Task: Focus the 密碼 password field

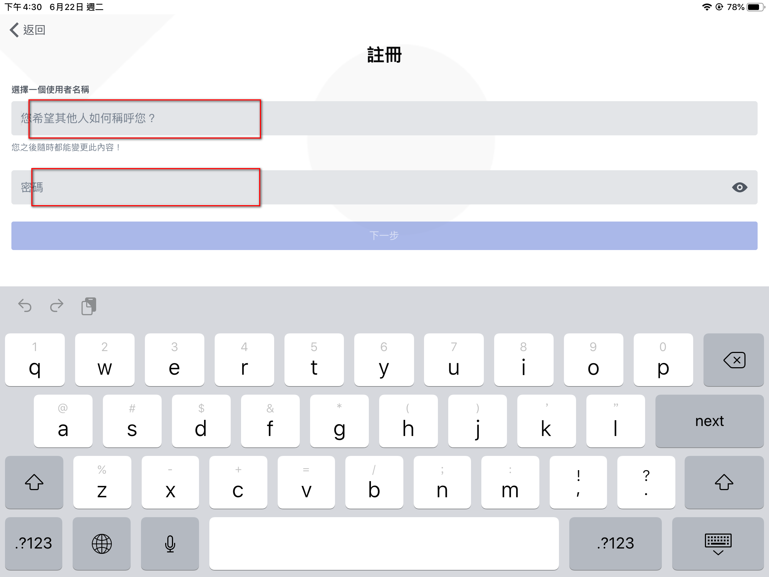Action: point(370,187)
